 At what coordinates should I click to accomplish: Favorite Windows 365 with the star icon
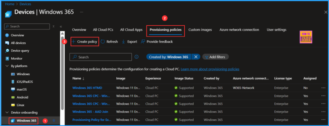(x=54, y=120)
